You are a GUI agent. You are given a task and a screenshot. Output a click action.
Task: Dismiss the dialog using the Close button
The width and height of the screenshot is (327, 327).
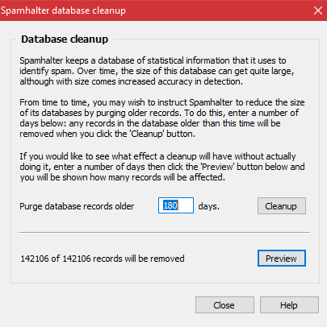[224, 305]
